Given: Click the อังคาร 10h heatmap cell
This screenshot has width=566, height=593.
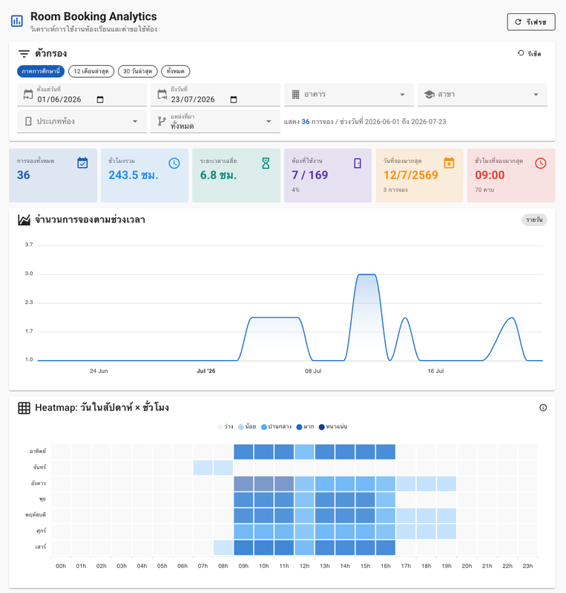Looking at the screenshot, I should tap(264, 484).
